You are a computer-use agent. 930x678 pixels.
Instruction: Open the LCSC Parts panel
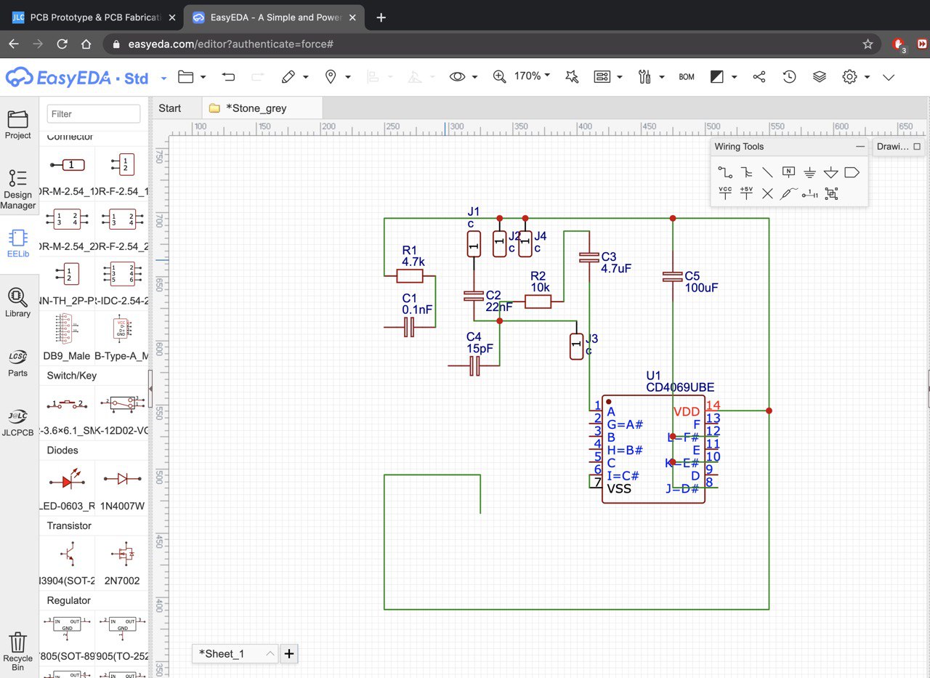point(18,363)
